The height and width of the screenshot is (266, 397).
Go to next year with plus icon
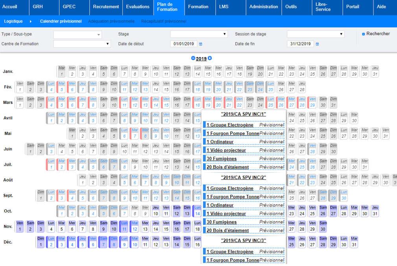tap(210, 58)
